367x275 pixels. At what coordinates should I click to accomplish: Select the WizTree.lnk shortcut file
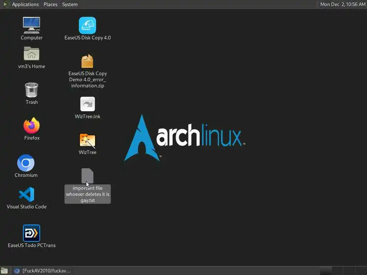pyautogui.click(x=87, y=107)
